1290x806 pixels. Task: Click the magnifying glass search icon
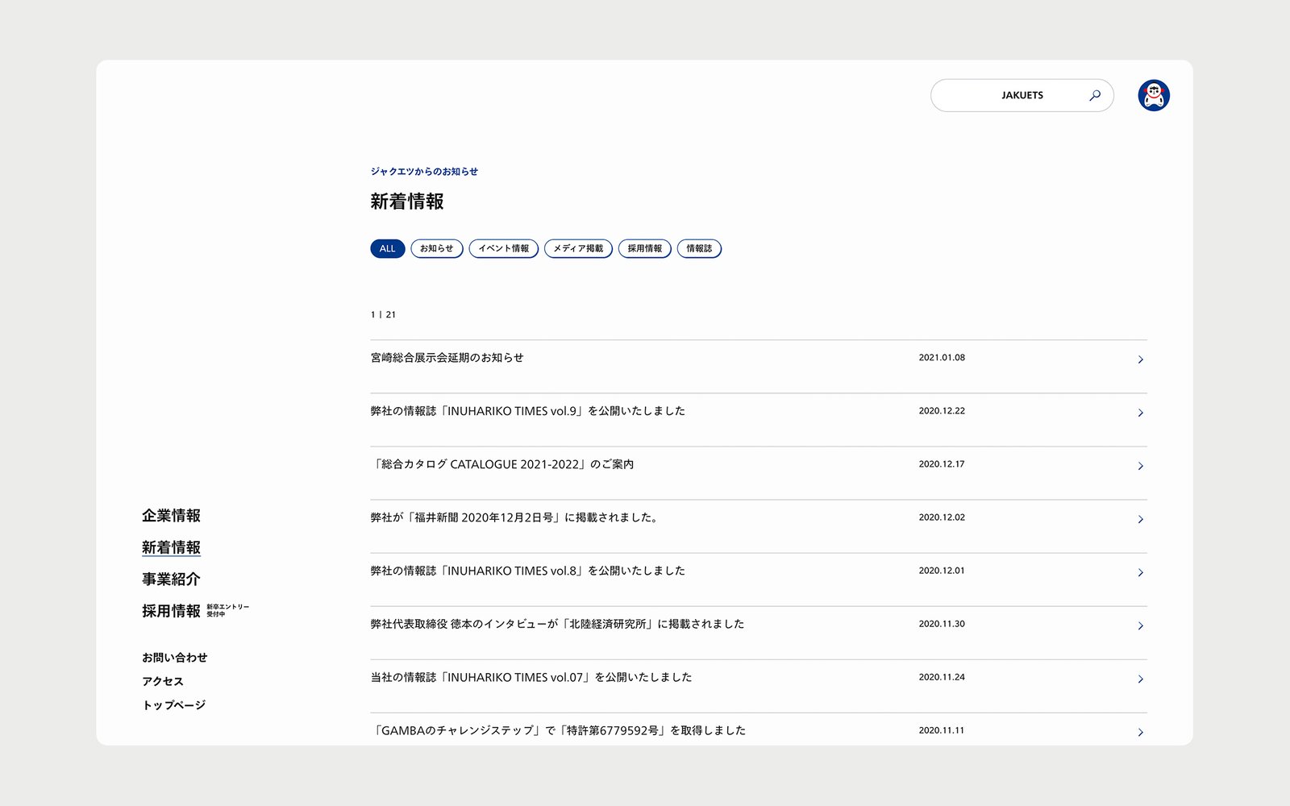(1094, 95)
